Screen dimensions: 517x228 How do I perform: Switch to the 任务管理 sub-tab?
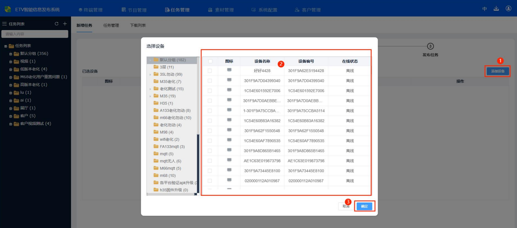[111, 25]
